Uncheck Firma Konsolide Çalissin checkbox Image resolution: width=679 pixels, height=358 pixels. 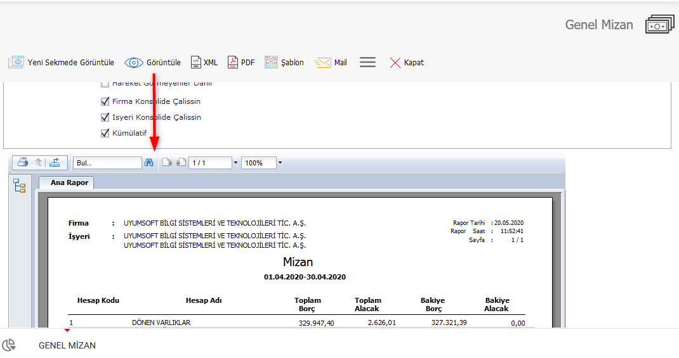(105, 101)
